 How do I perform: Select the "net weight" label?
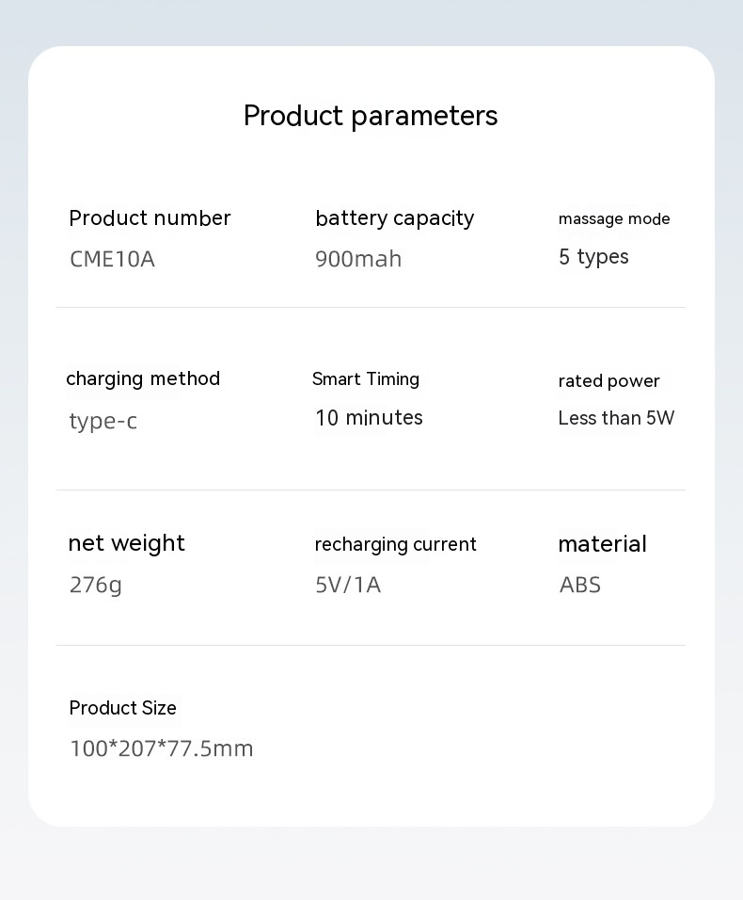point(126,543)
